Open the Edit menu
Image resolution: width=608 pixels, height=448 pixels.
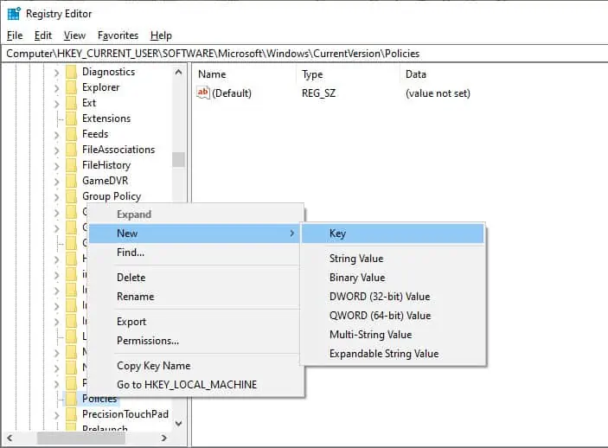click(x=43, y=35)
